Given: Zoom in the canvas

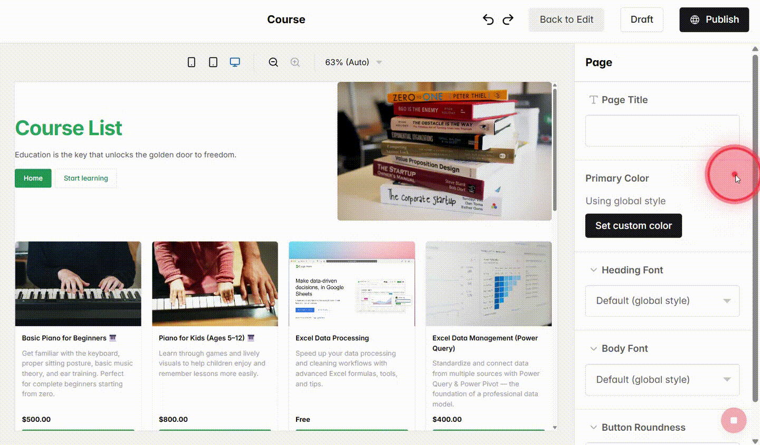Looking at the screenshot, I should coord(295,62).
